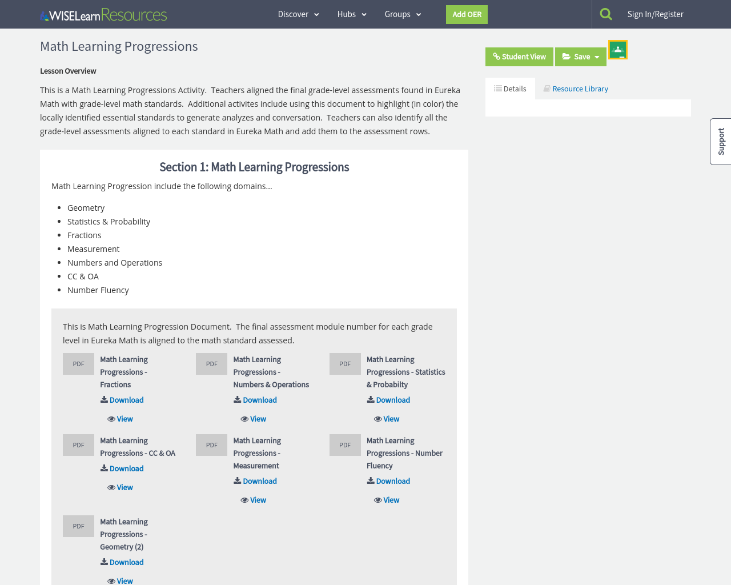Toggle View for CC & OA document
Screen dimensions: 731x585
pyautogui.click(x=120, y=487)
